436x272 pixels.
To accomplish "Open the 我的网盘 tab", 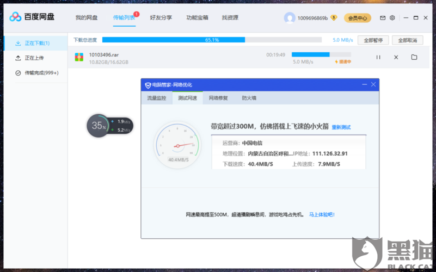I will (87, 18).
